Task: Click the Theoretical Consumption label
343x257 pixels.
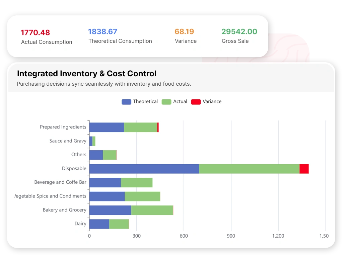Action: tap(120, 41)
